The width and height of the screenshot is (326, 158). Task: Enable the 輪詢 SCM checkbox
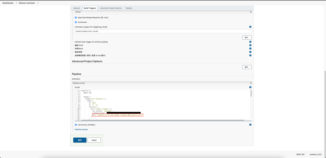point(73,45)
